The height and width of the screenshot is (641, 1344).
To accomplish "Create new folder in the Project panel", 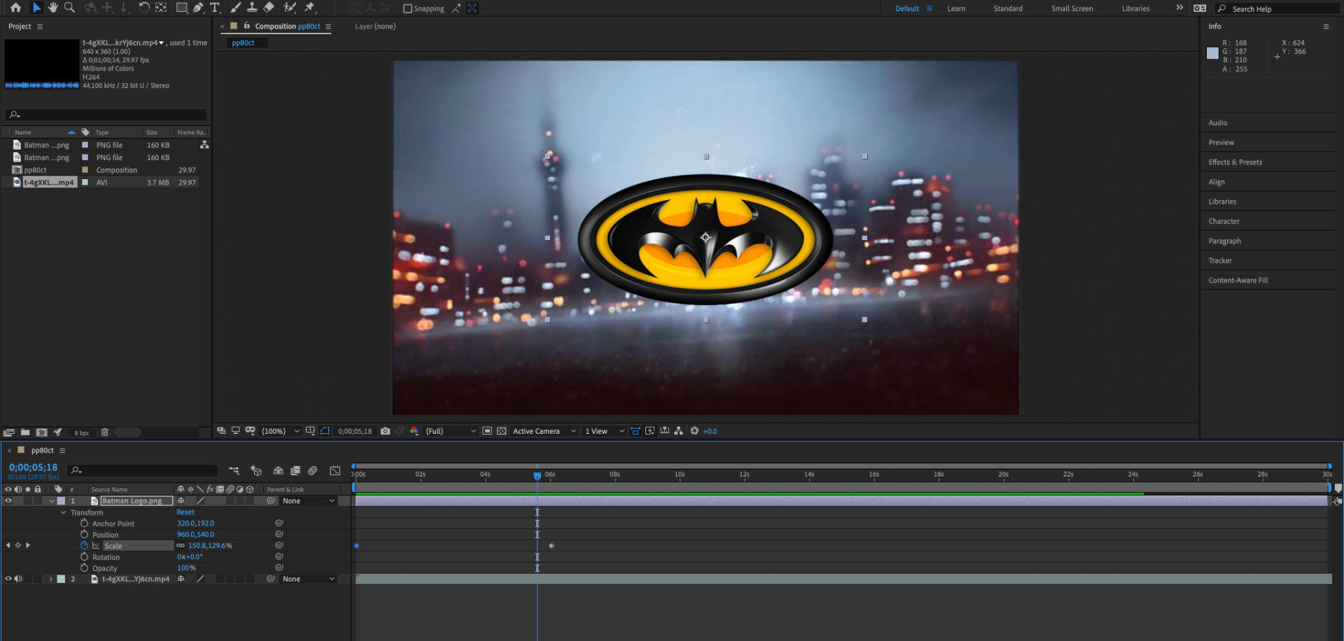I will click(25, 432).
